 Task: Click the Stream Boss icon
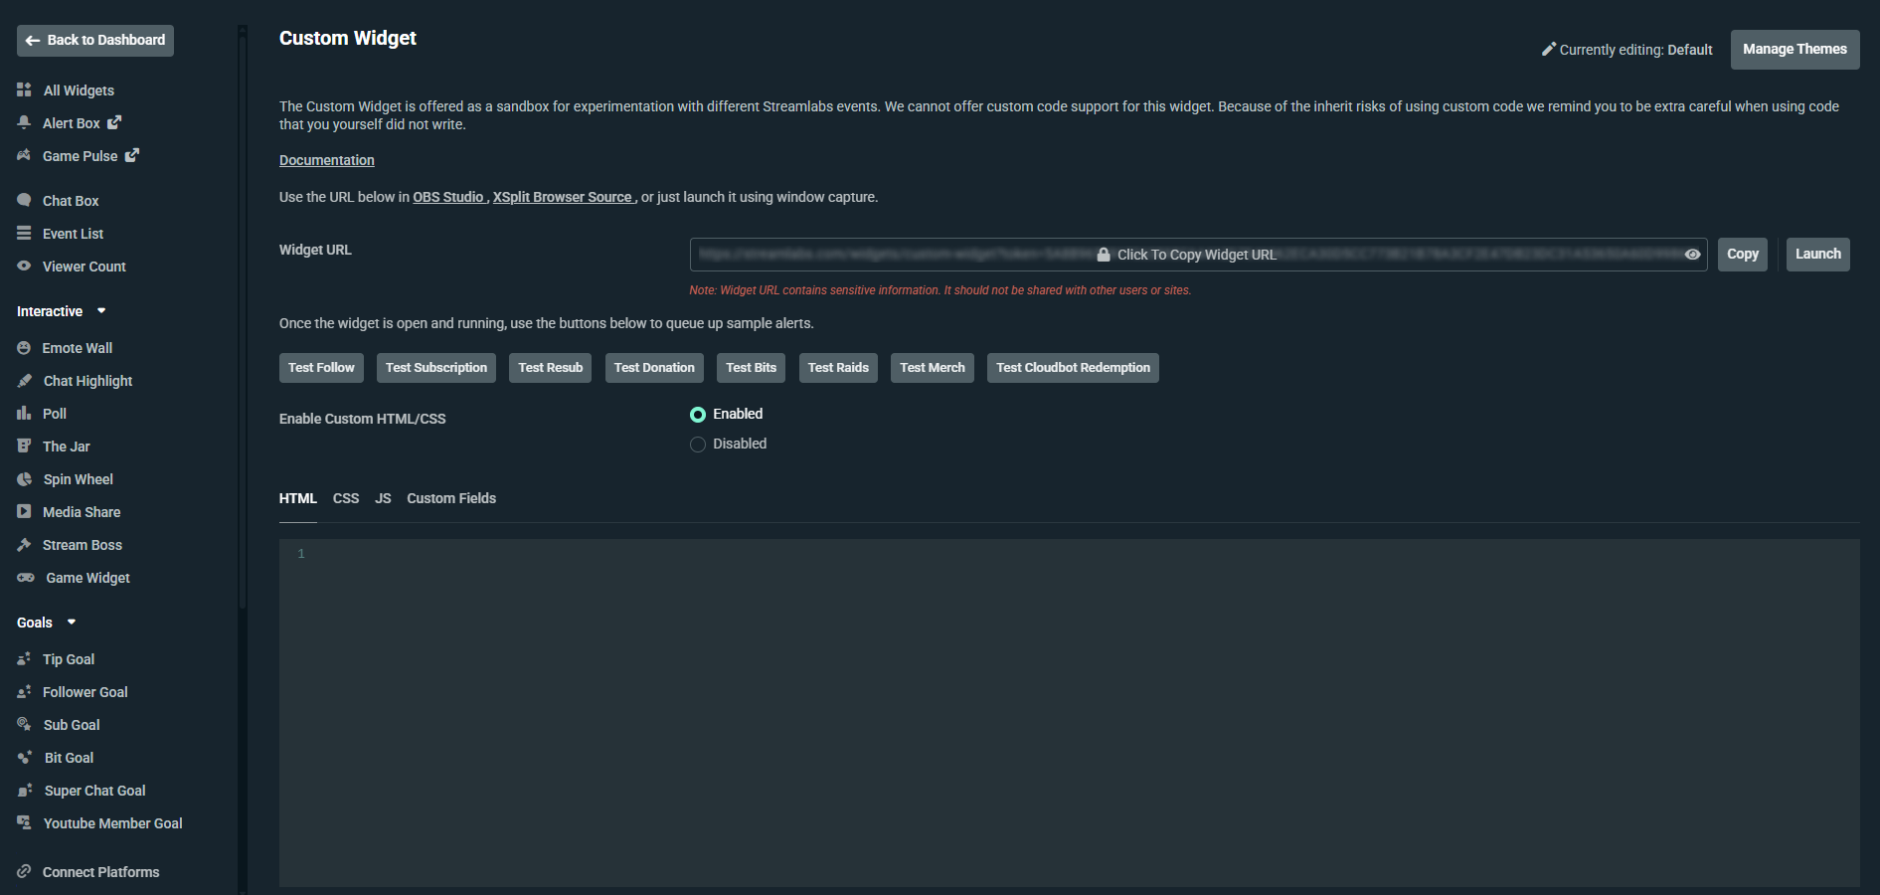(x=25, y=544)
